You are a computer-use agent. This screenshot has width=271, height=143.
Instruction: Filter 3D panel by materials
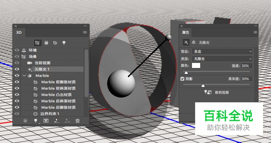[x=55, y=42]
